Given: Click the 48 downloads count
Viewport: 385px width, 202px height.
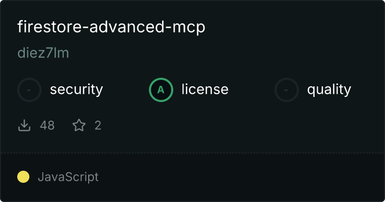Looking at the screenshot, I should 47,125.
